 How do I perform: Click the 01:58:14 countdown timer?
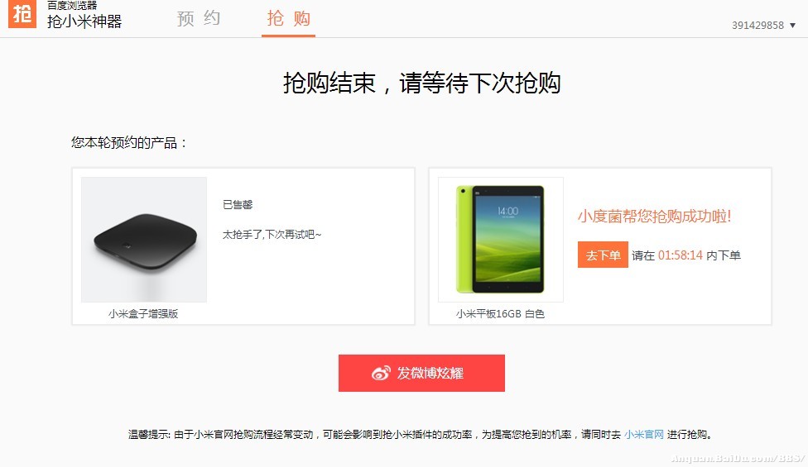681,255
